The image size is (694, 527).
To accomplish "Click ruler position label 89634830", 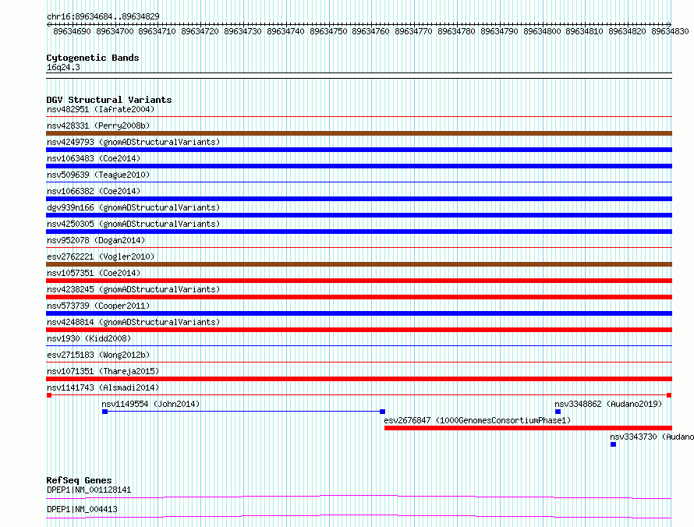I will pos(670,31).
